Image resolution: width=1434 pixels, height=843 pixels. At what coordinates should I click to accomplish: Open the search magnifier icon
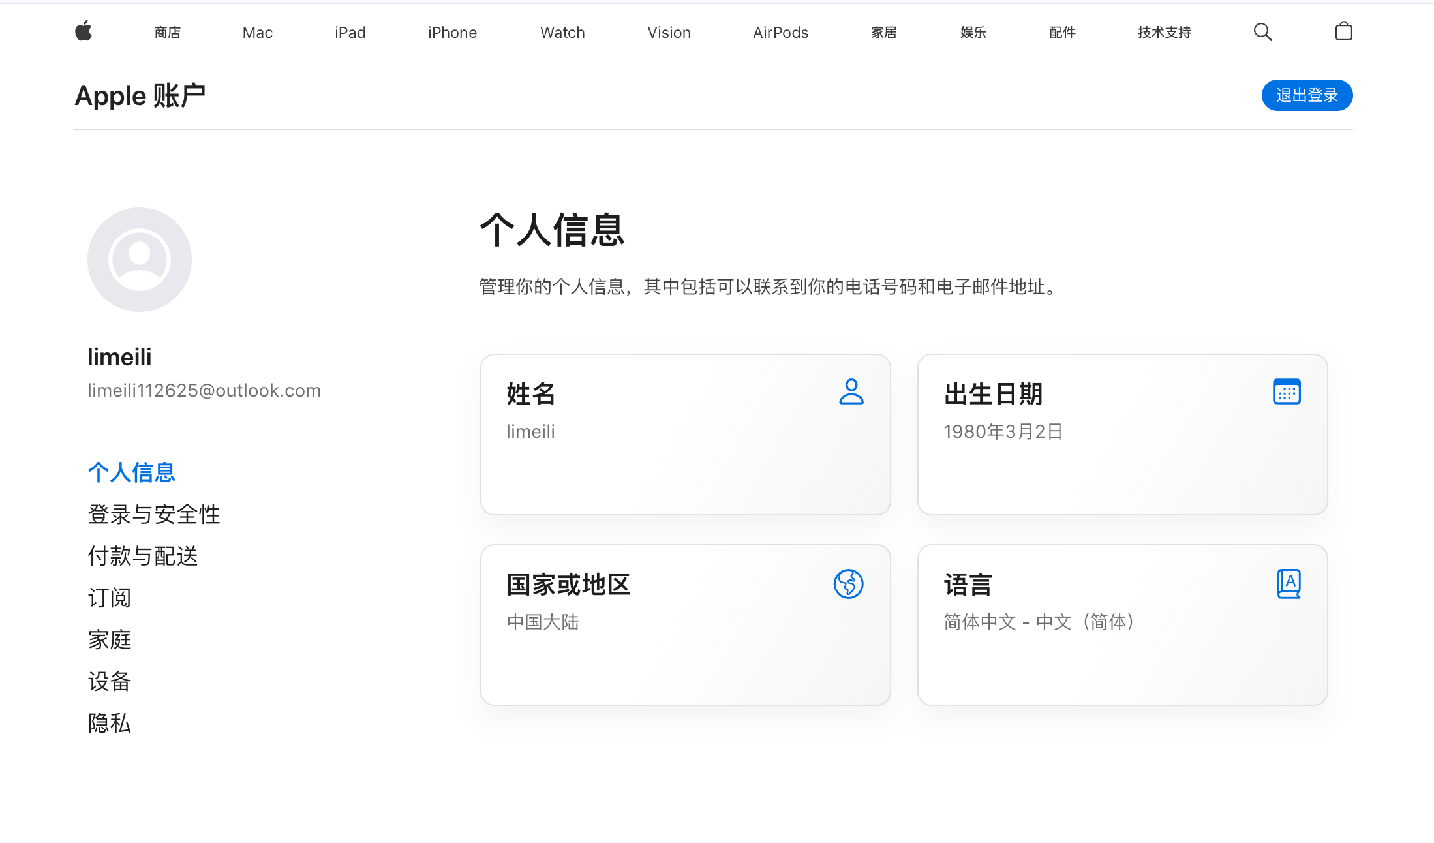(x=1262, y=32)
